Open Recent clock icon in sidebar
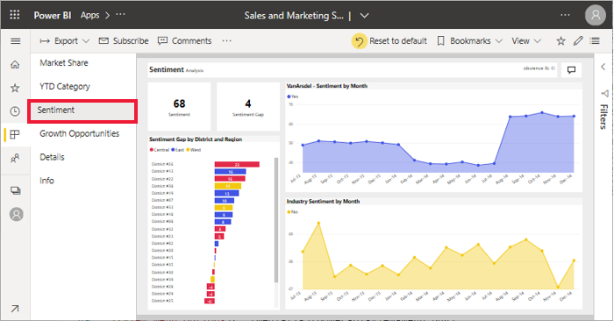This screenshot has height=321, width=614. 15,111
